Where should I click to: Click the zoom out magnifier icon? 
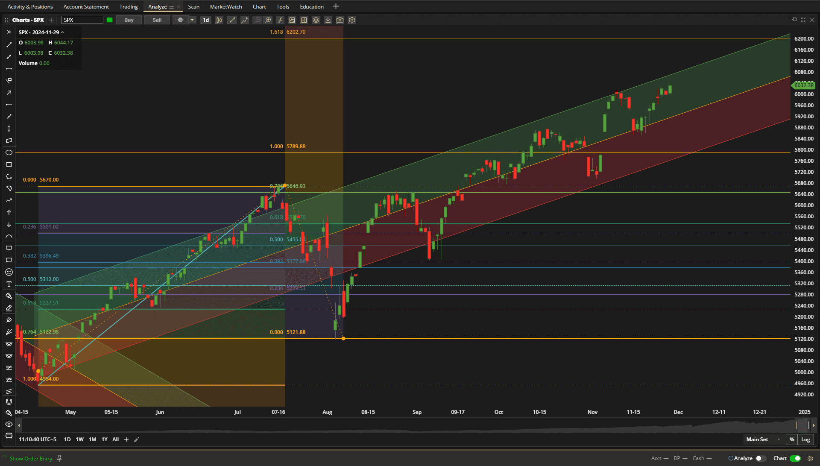click(258, 20)
